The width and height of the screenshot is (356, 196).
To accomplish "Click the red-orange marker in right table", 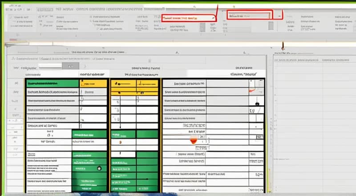I will tap(194, 140).
